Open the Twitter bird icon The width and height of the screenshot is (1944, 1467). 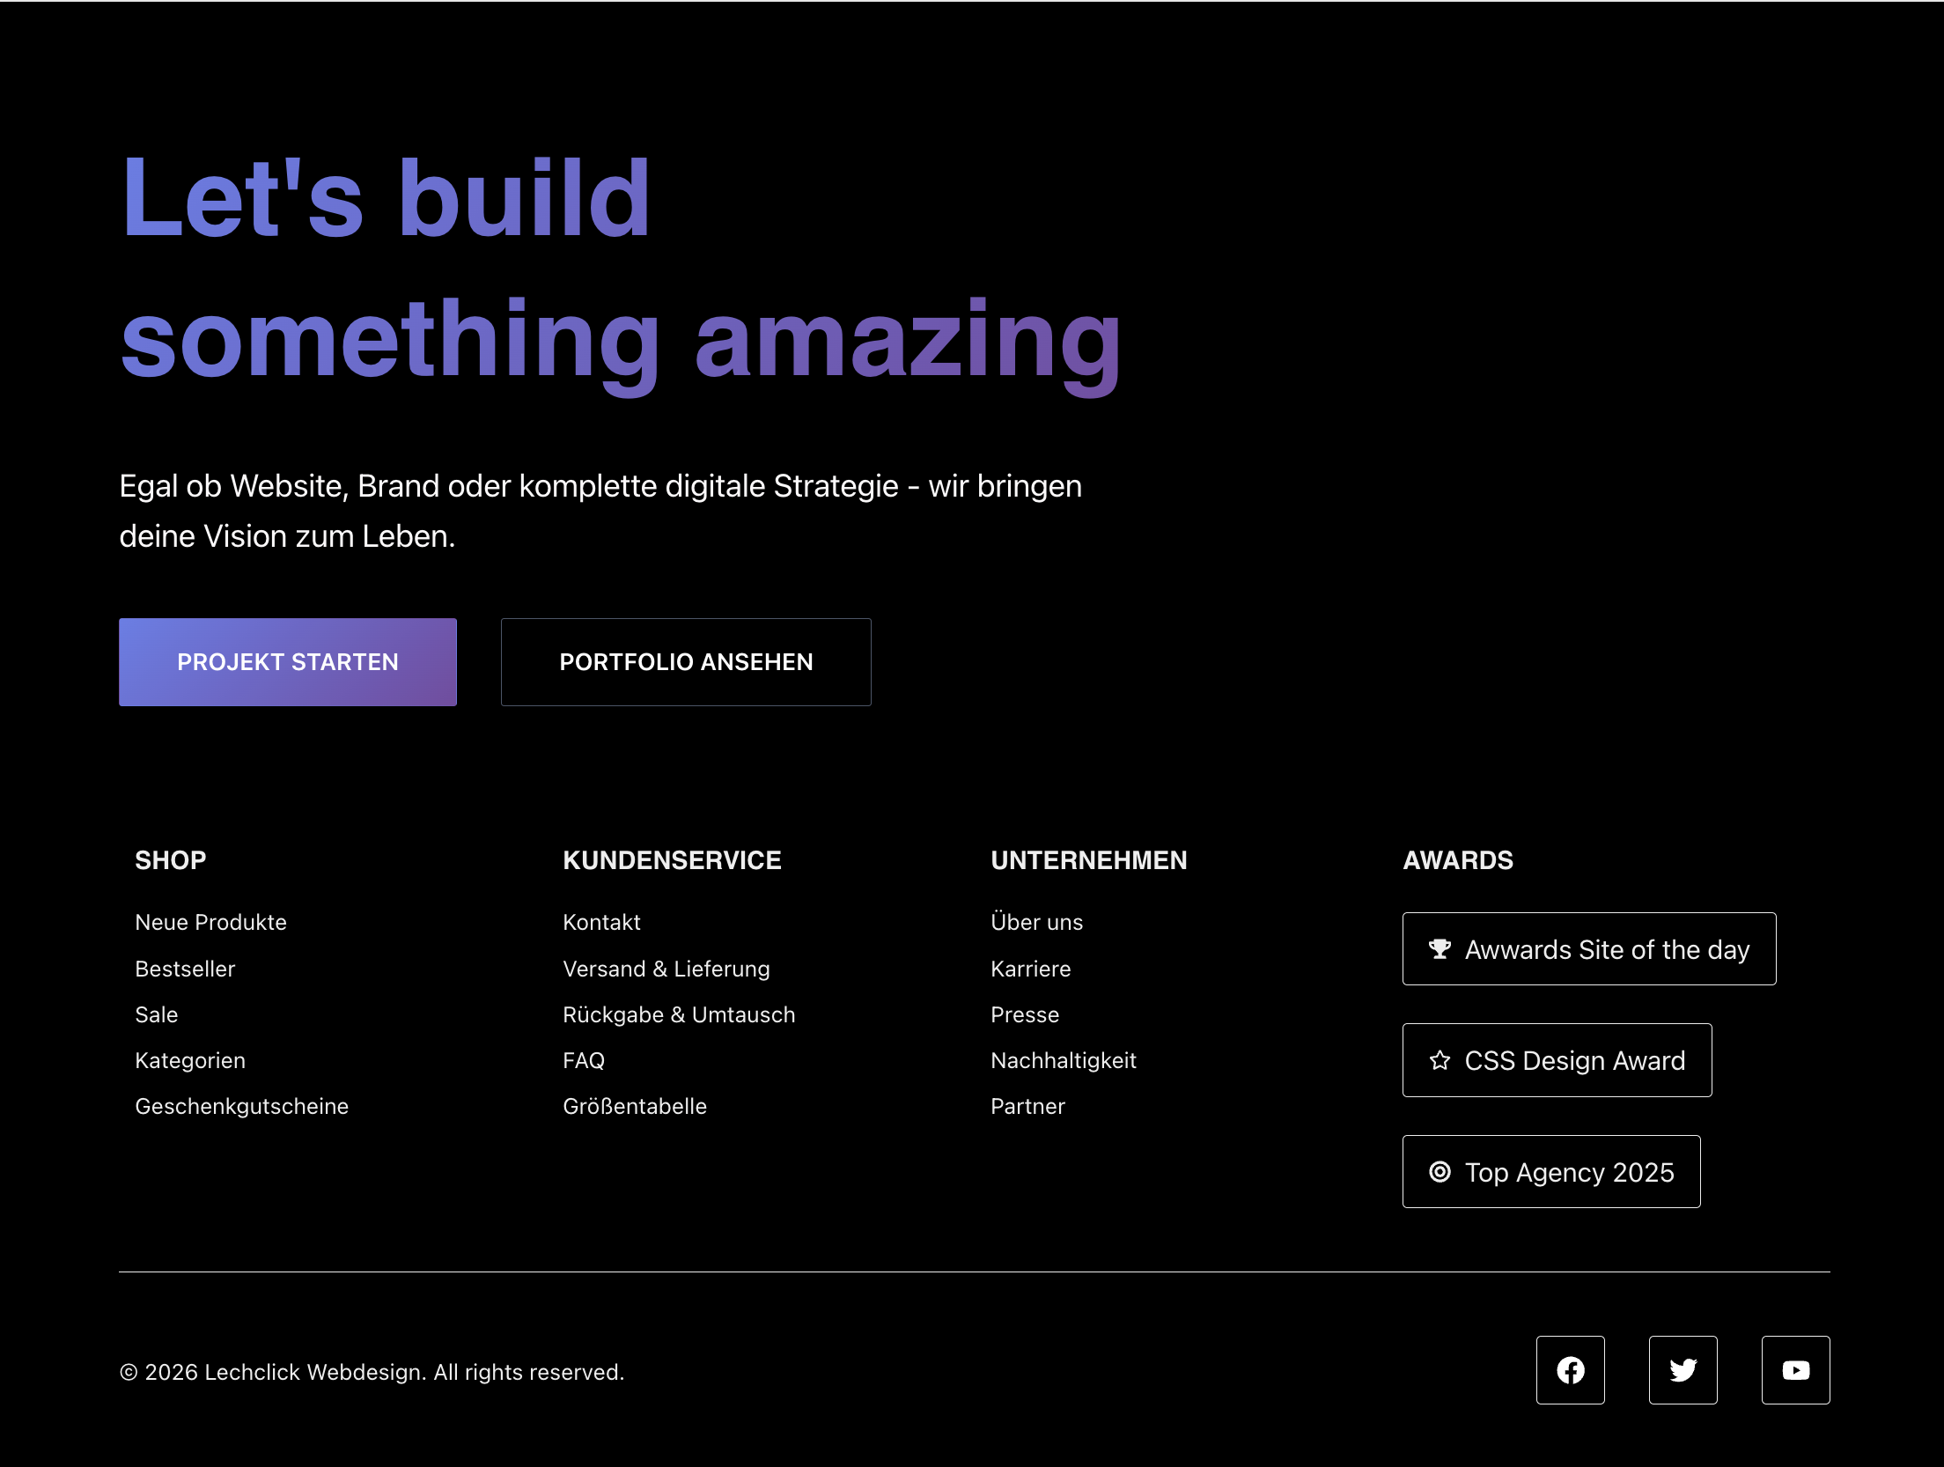pyautogui.click(x=1683, y=1370)
